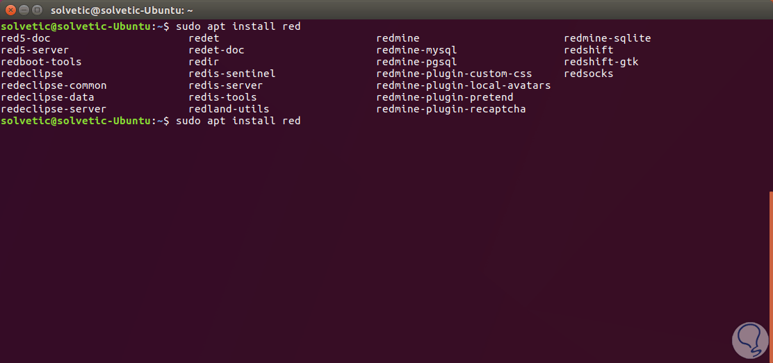Close the terminal window
Image resolution: width=773 pixels, height=363 pixels.
(x=9, y=10)
